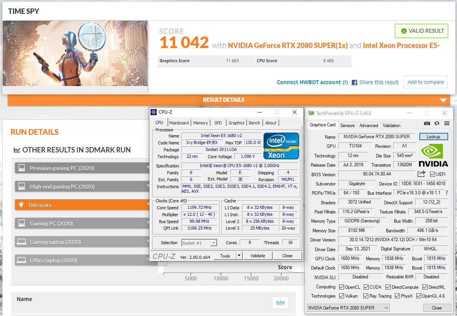Open the Tools dropdown arrow in CPU-Z
The image size is (457, 316).
click(239, 256)
